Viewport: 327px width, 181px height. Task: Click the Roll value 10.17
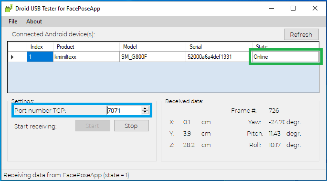point(274,145)
